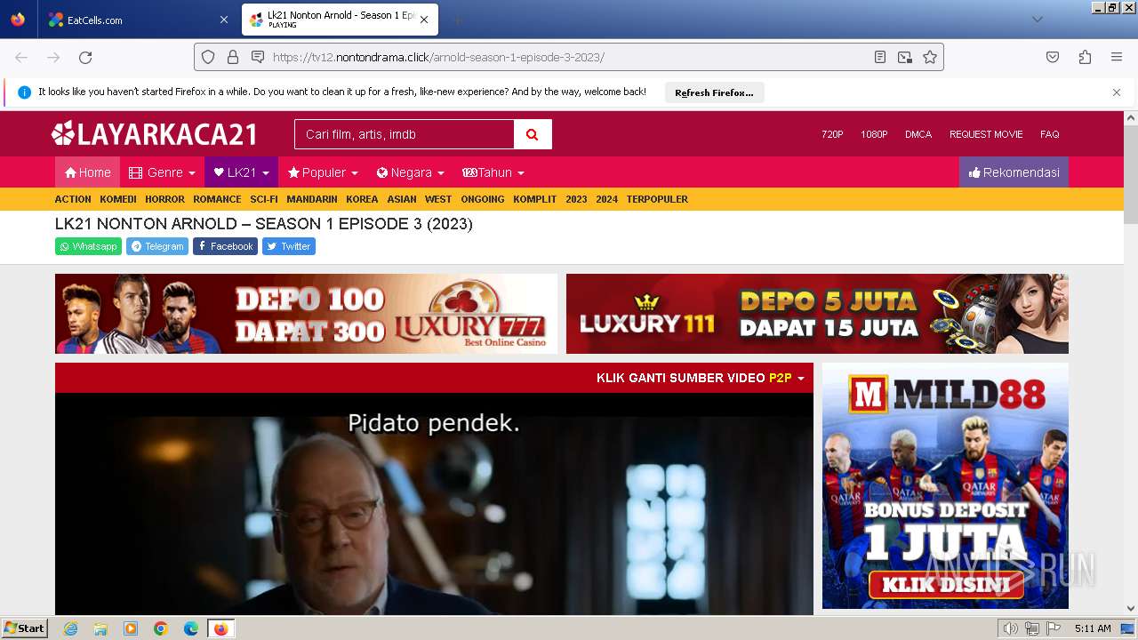Switch to the EatCells.com tab
The width and height of the screenshot is (1138, 640).
(x=138, y=20)
